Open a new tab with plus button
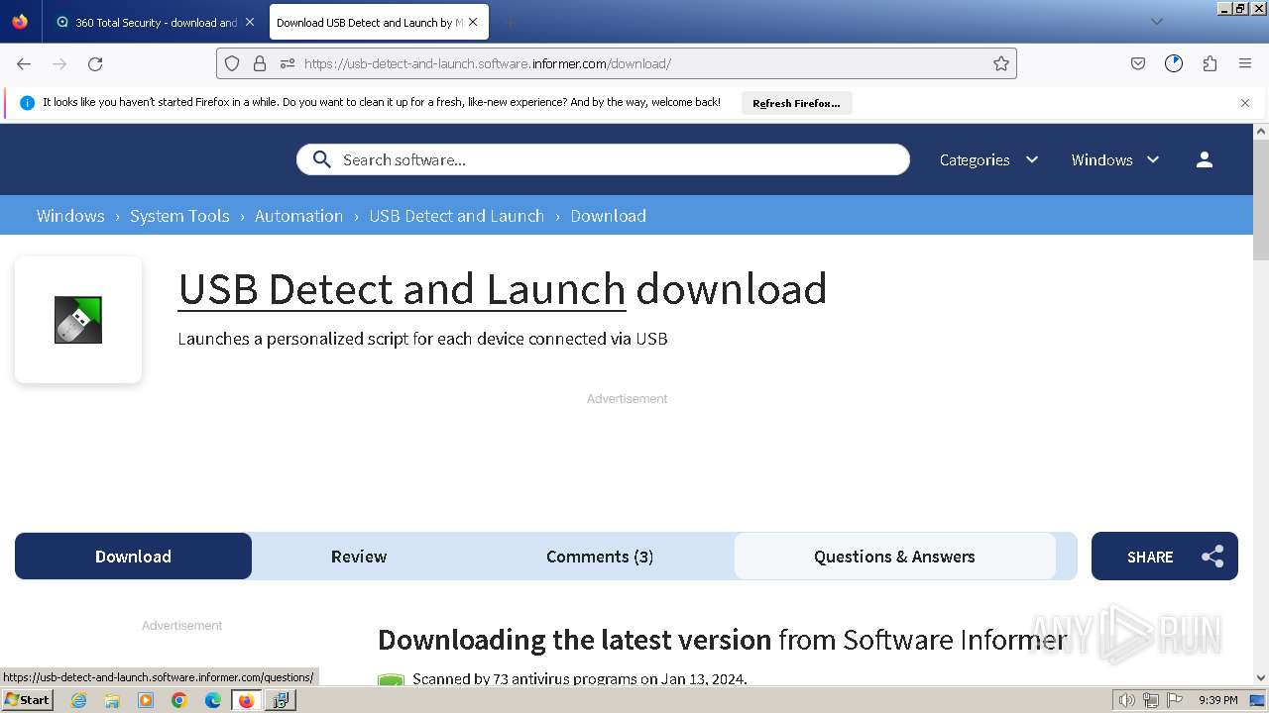The width and height of the screenshot is (1269, 713). [x=510, y=22]
